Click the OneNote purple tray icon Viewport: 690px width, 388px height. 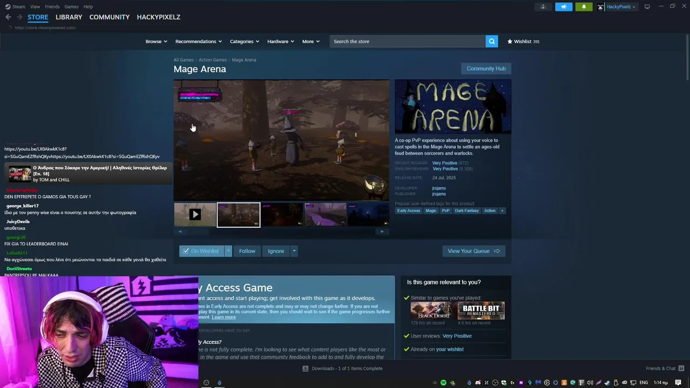pos(521,383)
